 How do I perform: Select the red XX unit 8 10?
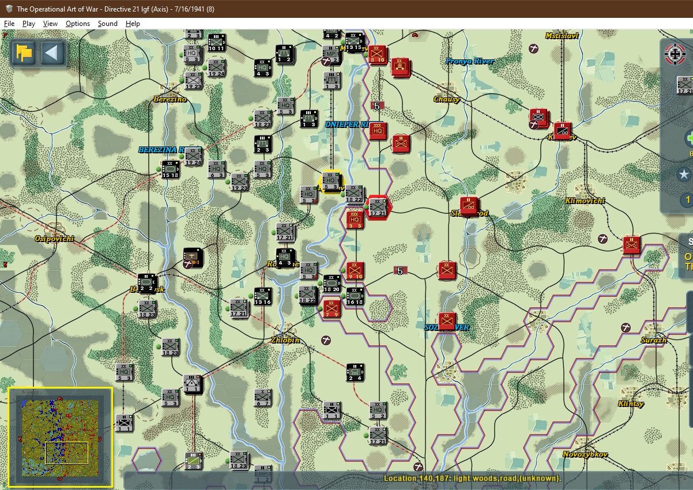[378, 54]
